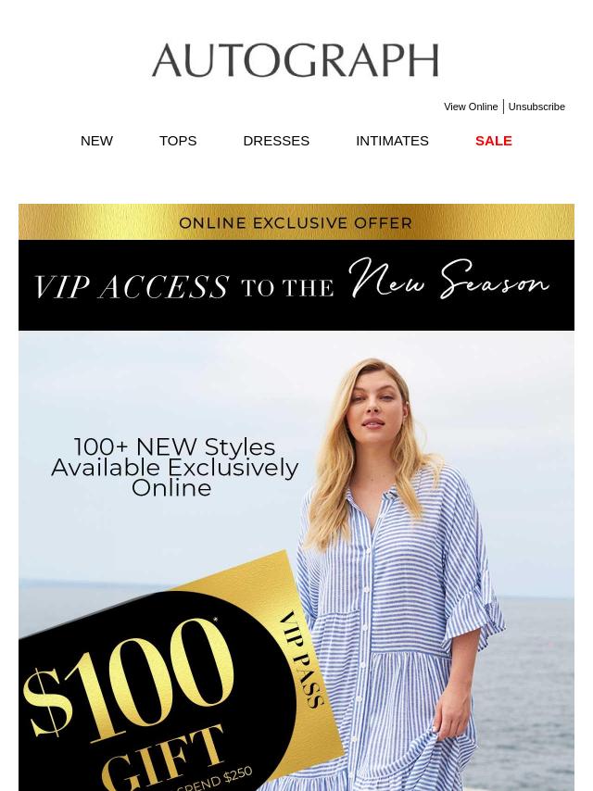
Task: Click the New Season script text
Action: coord(448,279)
